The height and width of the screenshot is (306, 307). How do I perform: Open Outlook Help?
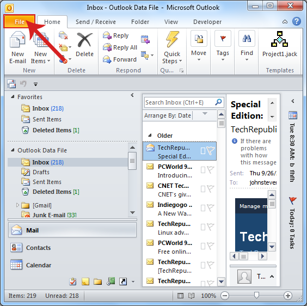[x=297, y=21]
